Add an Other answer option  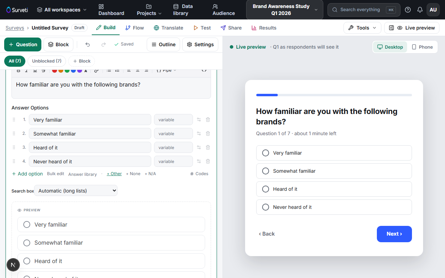[114, 174]
